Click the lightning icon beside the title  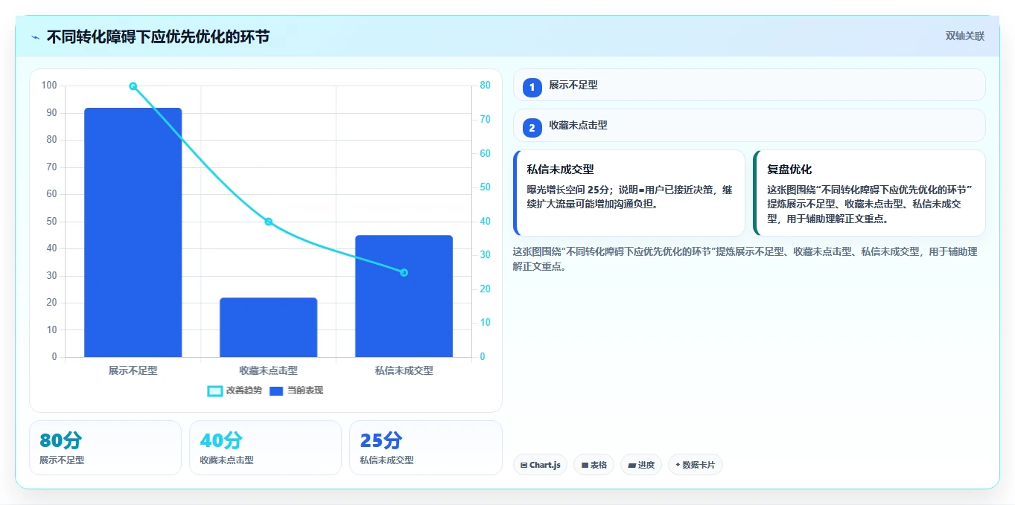click(35, 37)
